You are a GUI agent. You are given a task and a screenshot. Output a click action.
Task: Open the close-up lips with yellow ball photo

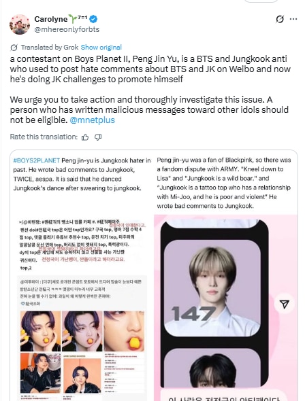pyautogui.click(x=124, y=331)
